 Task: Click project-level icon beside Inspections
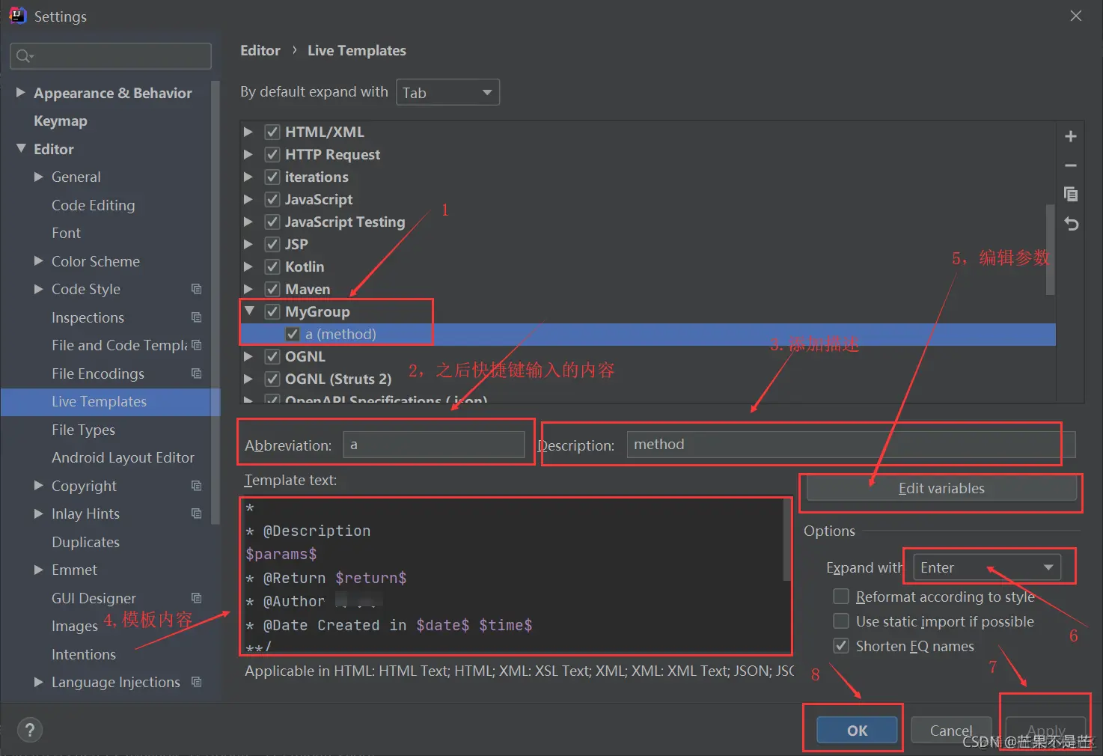click(x=196, y=317)
